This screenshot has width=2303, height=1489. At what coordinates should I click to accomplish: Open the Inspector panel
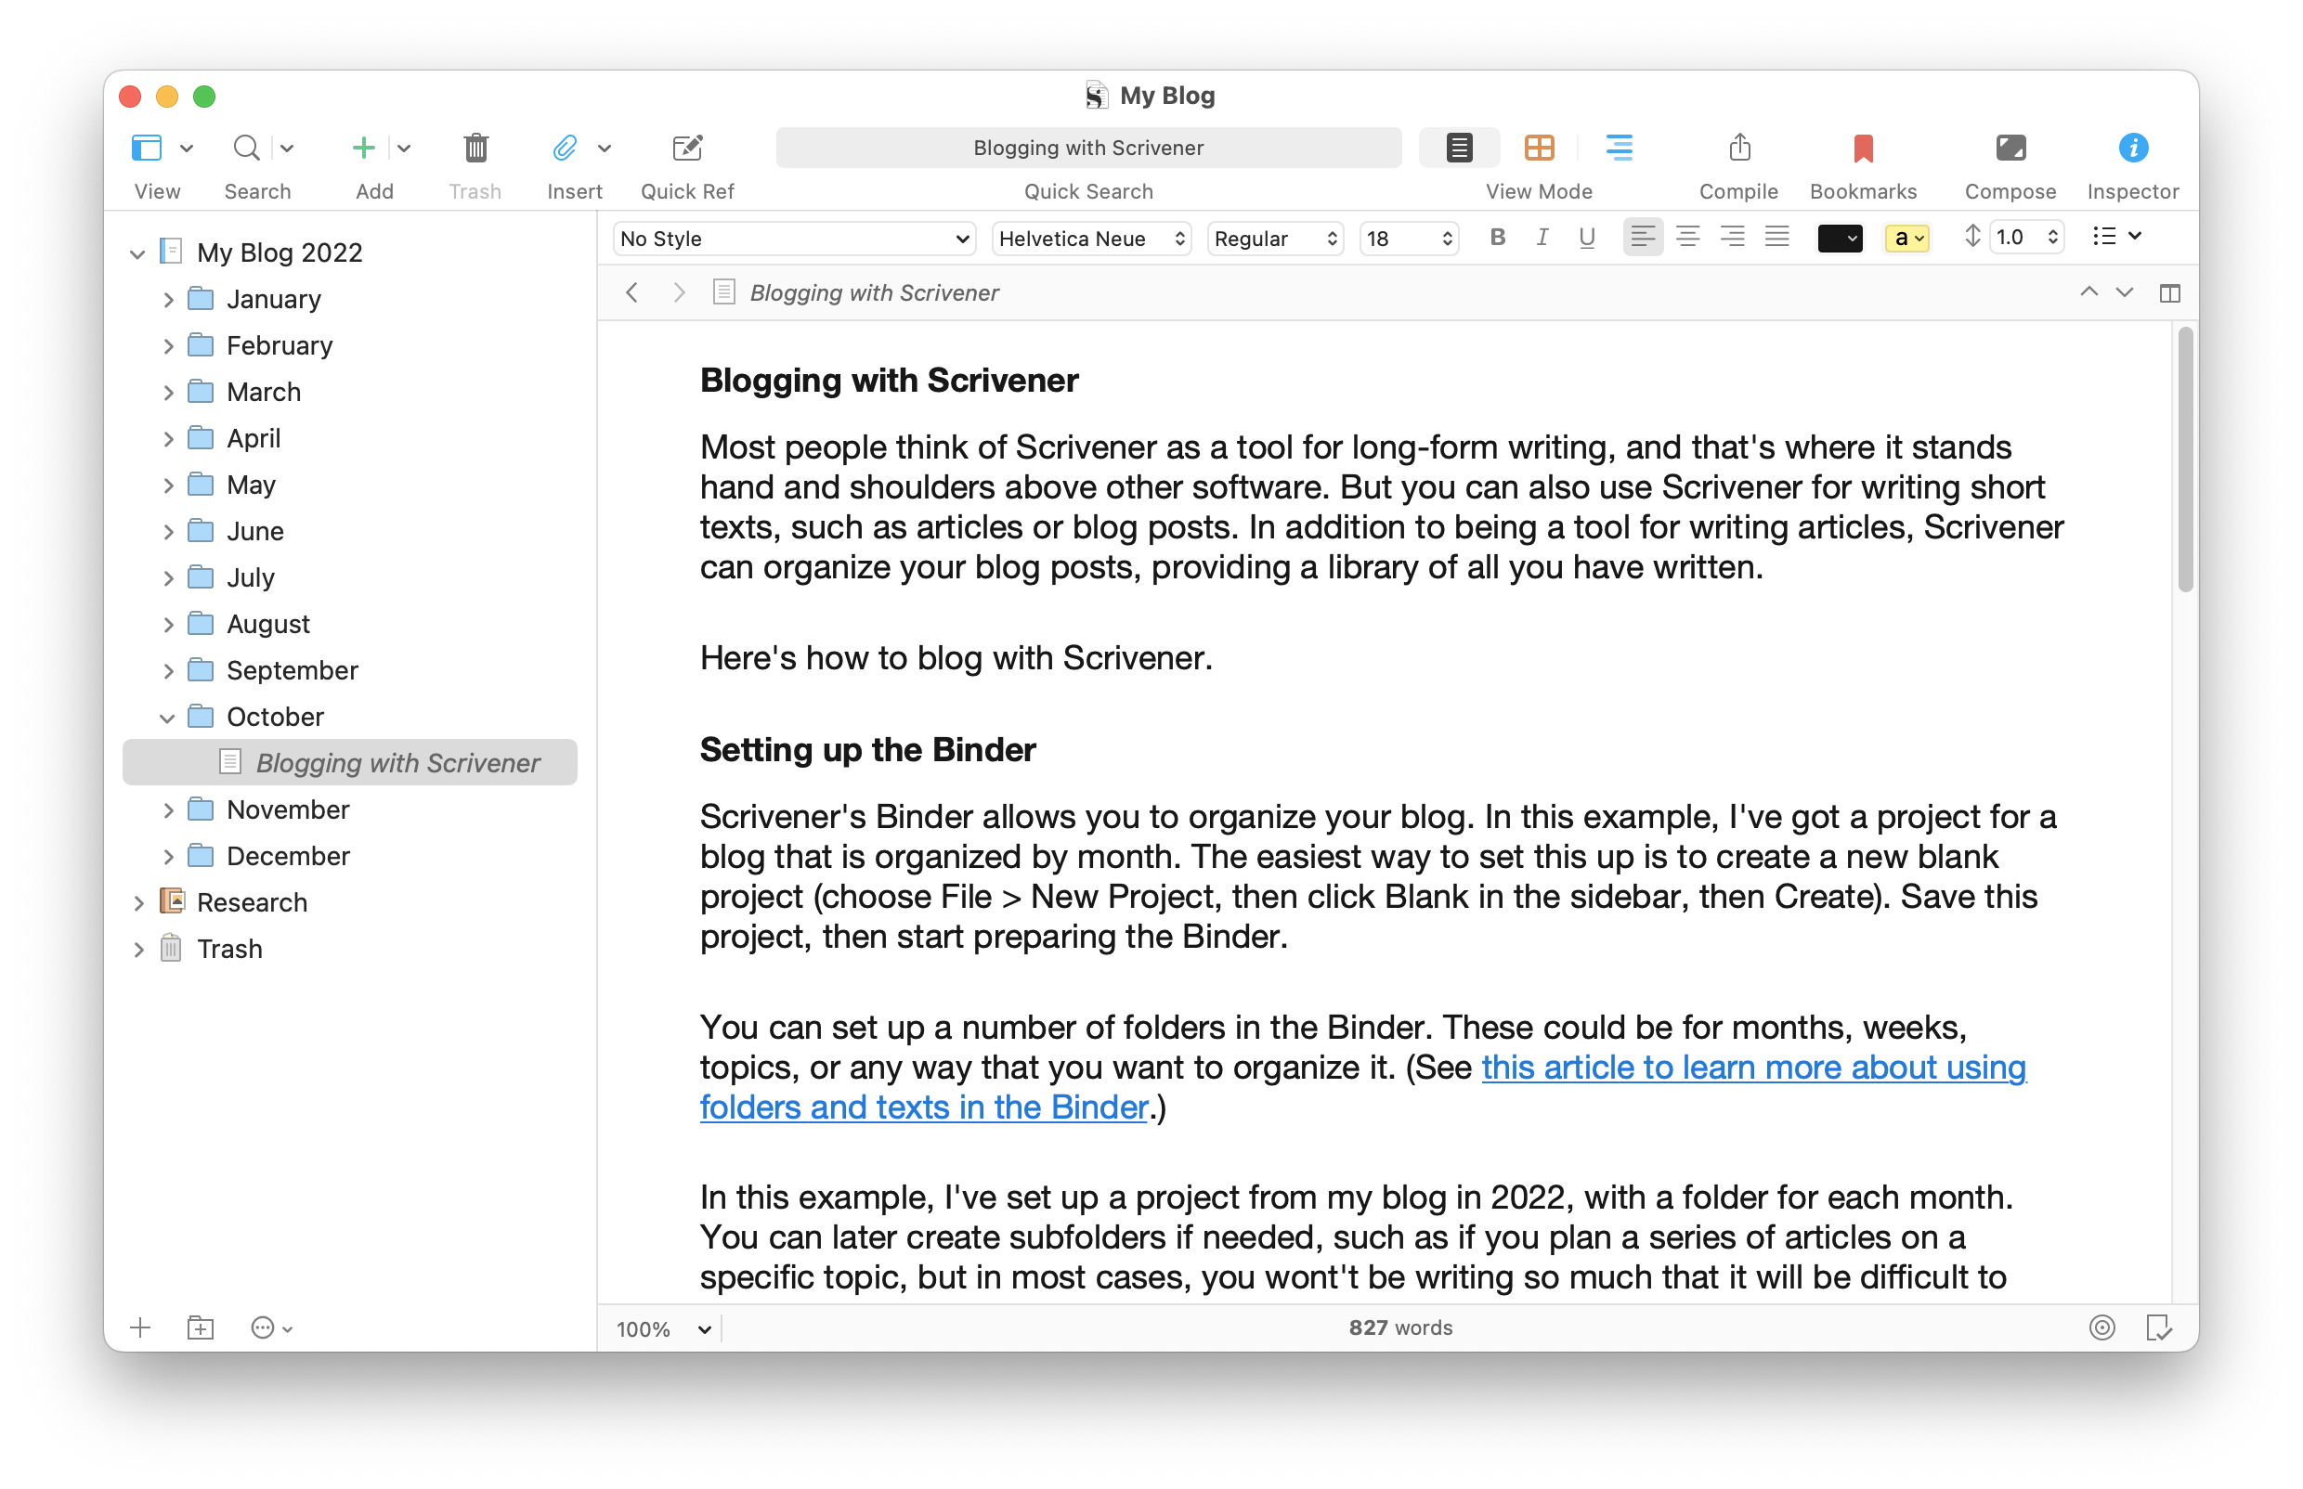pyautogui.click(x=2132, y=148)
